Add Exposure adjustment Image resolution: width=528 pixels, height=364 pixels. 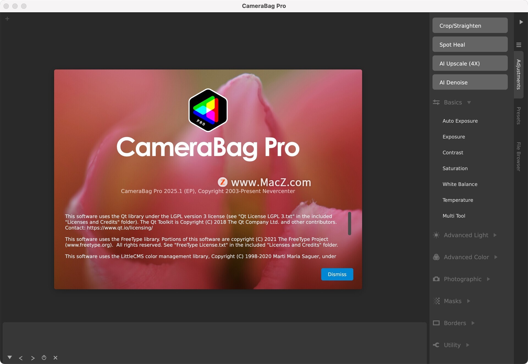[x=454, y=137]
